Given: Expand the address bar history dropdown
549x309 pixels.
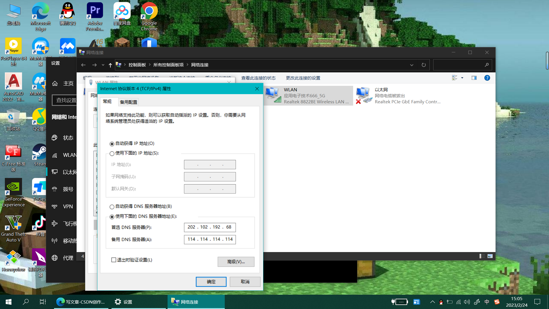Looking at the screenshot, I should 411,65.
